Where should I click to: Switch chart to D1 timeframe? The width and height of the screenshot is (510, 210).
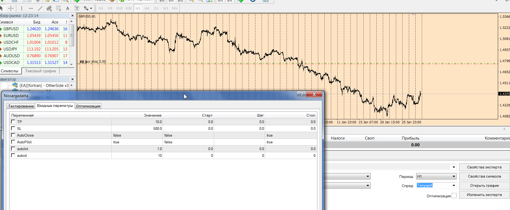tap(156, 8)
